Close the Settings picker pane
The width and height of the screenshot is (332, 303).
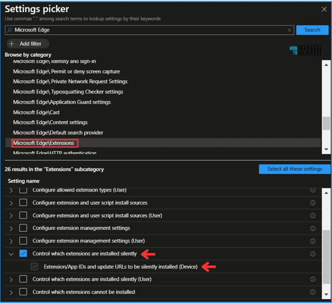[324, 9]
